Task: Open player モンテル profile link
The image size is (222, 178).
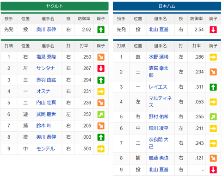Action: tap(45, 148)
